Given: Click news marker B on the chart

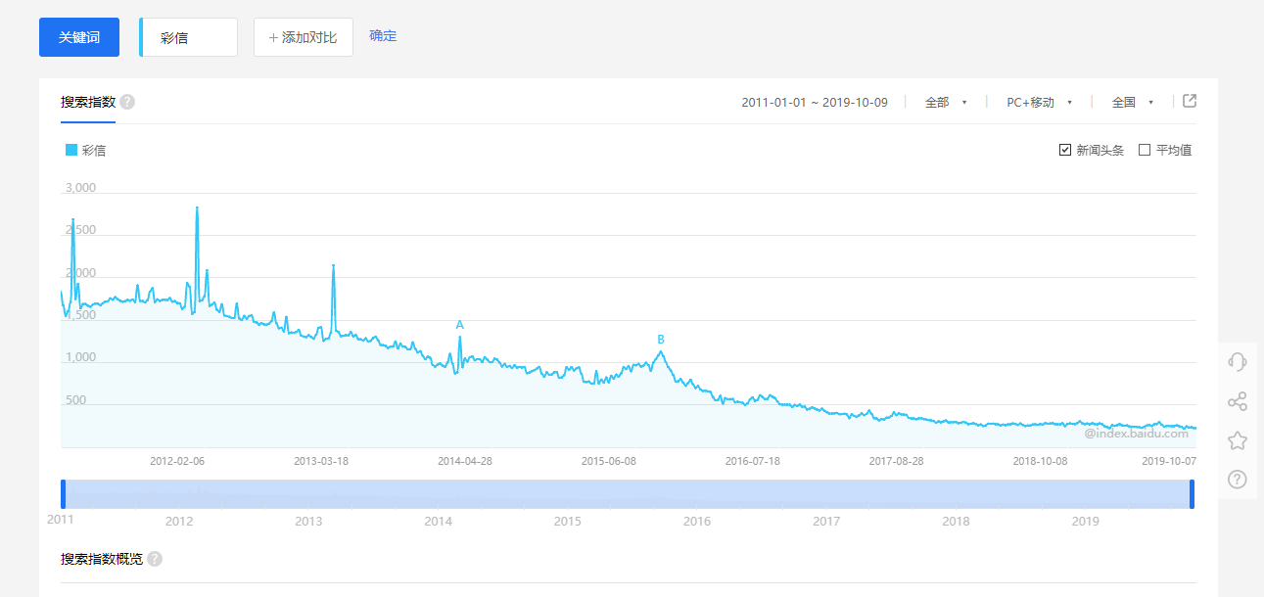Looking at the screenshot, I should click(x=661, y=340).
